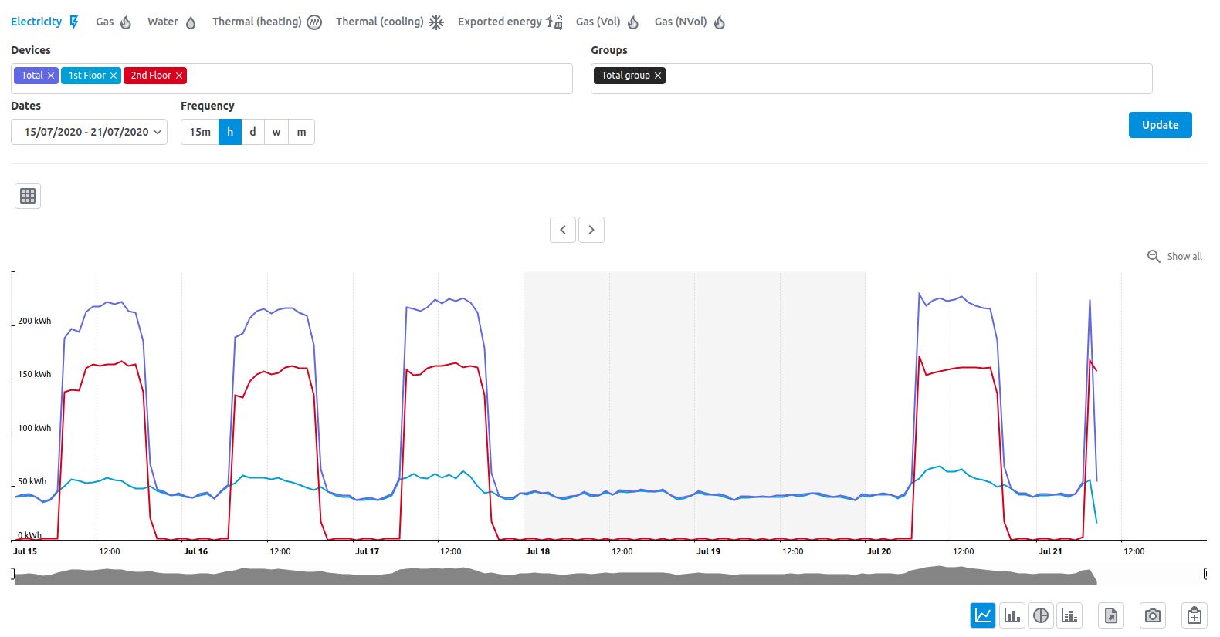Set frequency to 15m
The width and height of the screenshot is (1220, 637).
coord(200,132)
